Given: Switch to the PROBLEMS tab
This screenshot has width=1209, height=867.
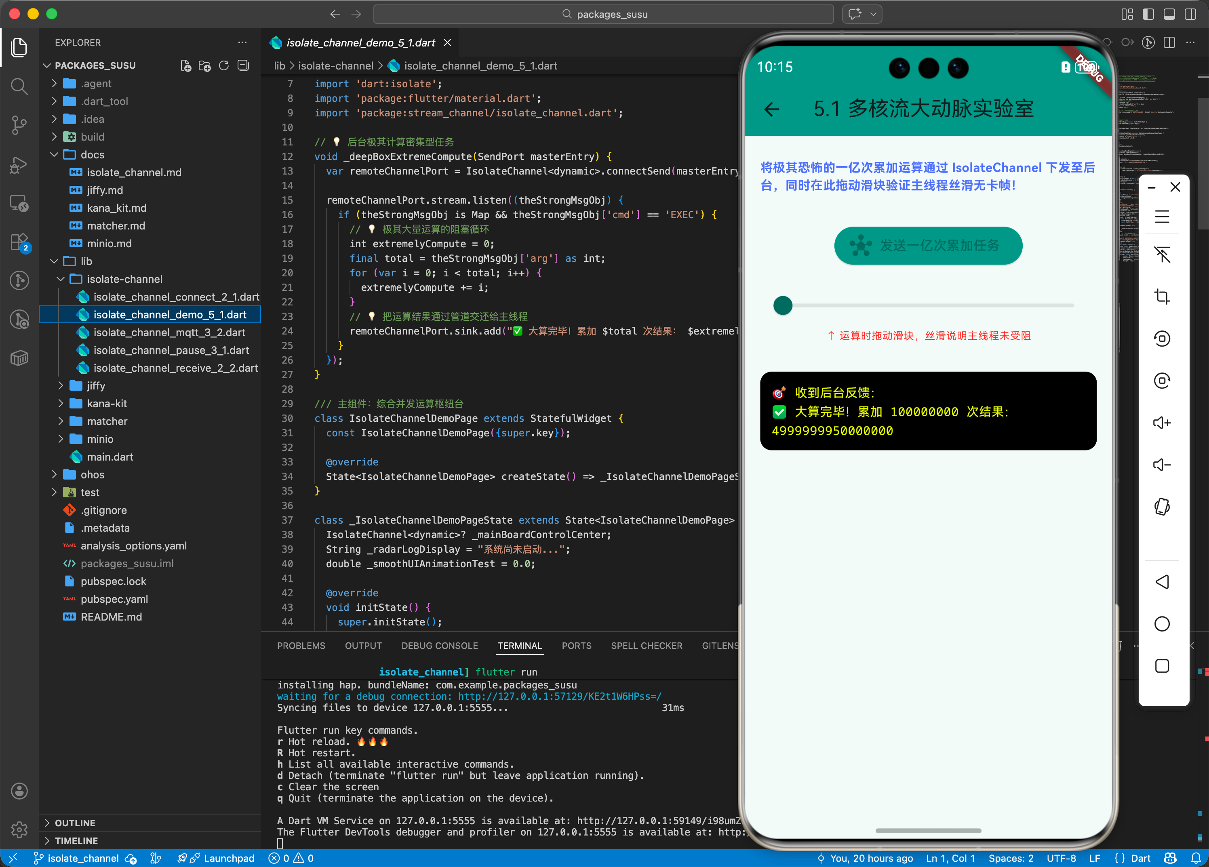Looking at the screenshot, I should tap(301, 645).
